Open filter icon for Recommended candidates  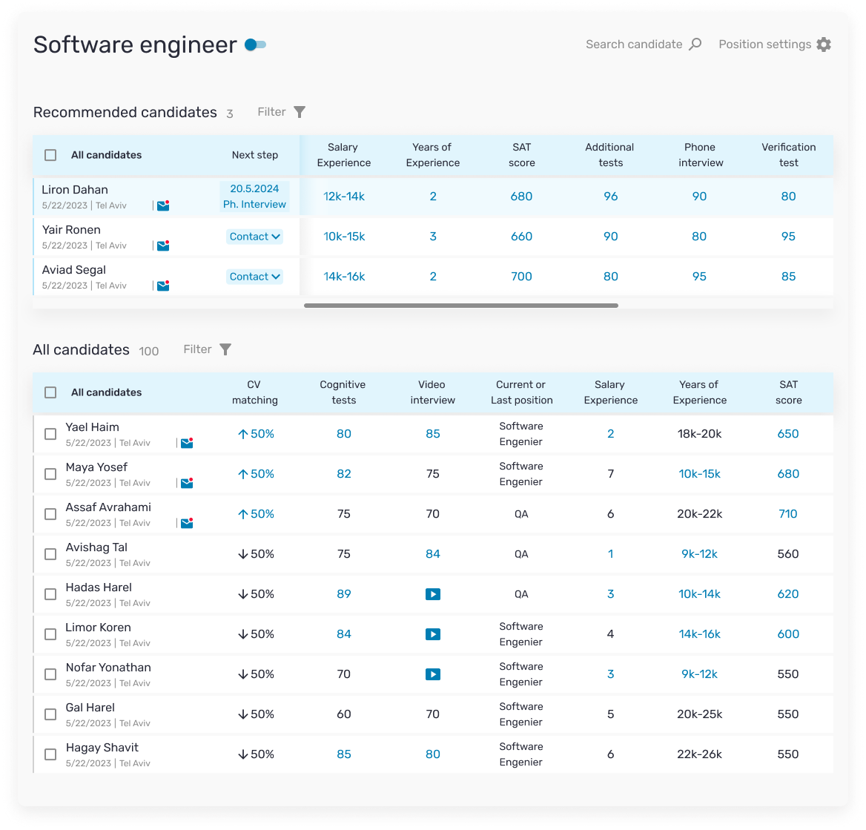300,111
